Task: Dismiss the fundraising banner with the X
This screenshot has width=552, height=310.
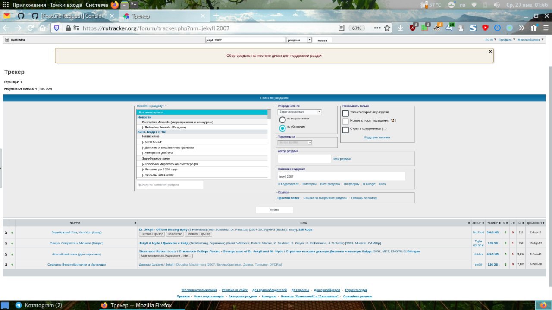Action: click(x=490, y=51)
